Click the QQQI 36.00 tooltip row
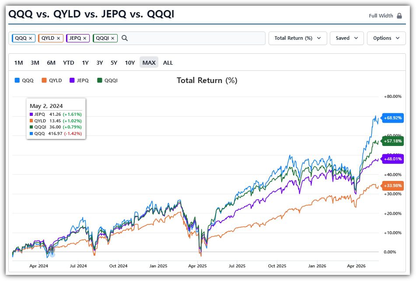 (56, 127)
